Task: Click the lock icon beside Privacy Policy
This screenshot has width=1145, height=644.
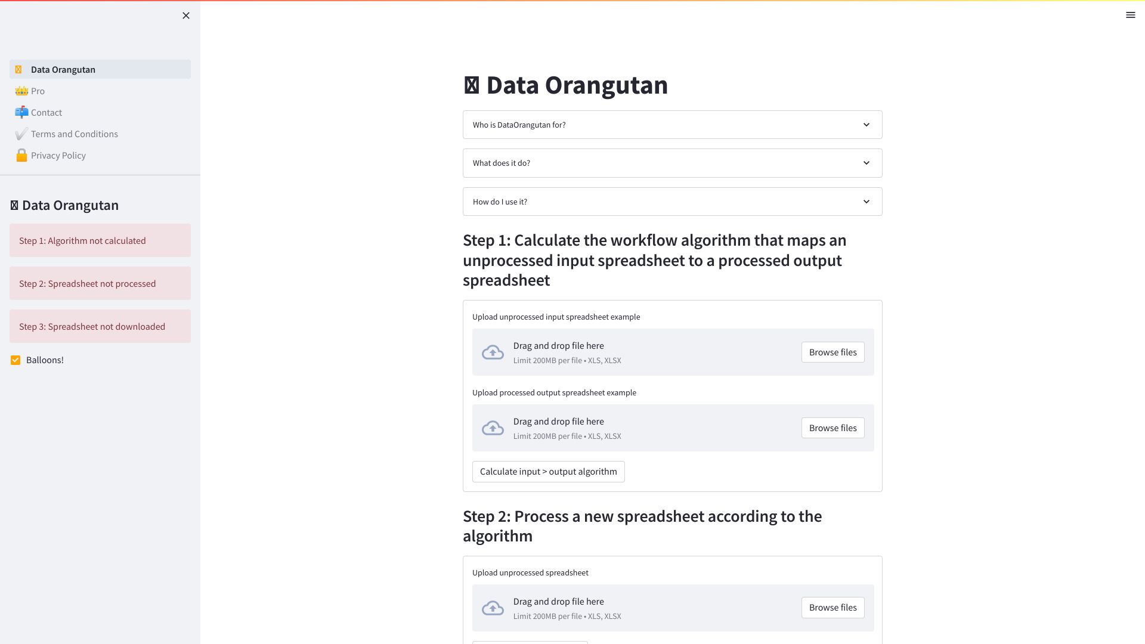Action: coord(21,155)
